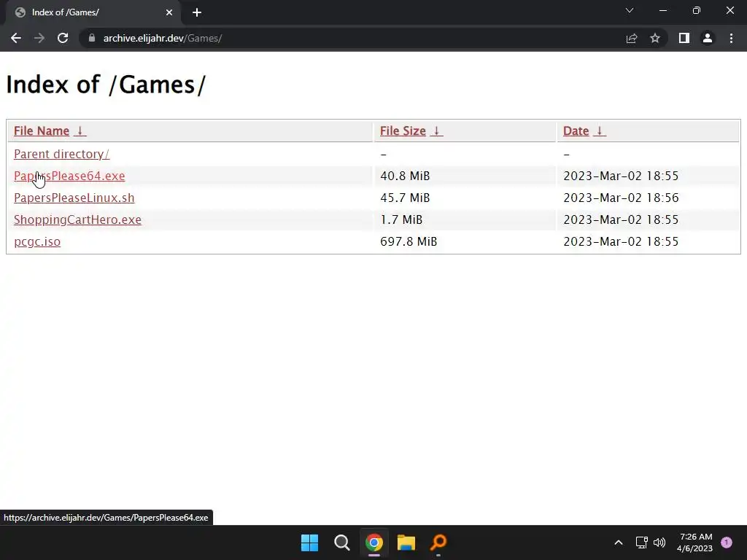Restore down the Chrome window

697,10
